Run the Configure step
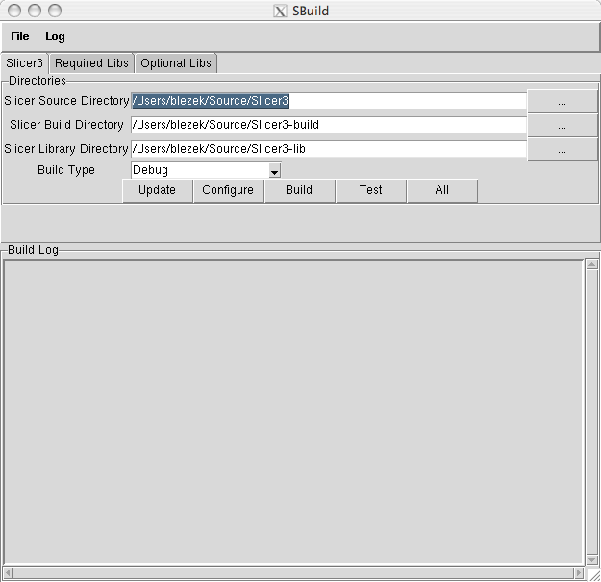Screen dimensions: 601x582 pyautogui.click(x=228, y=190)
